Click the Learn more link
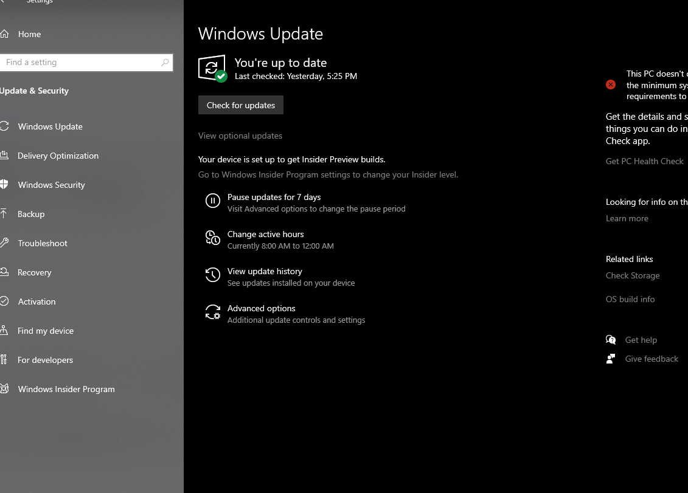Image resolution: width=688 pixels, height=493 pixels. click(x=627, y=218)
